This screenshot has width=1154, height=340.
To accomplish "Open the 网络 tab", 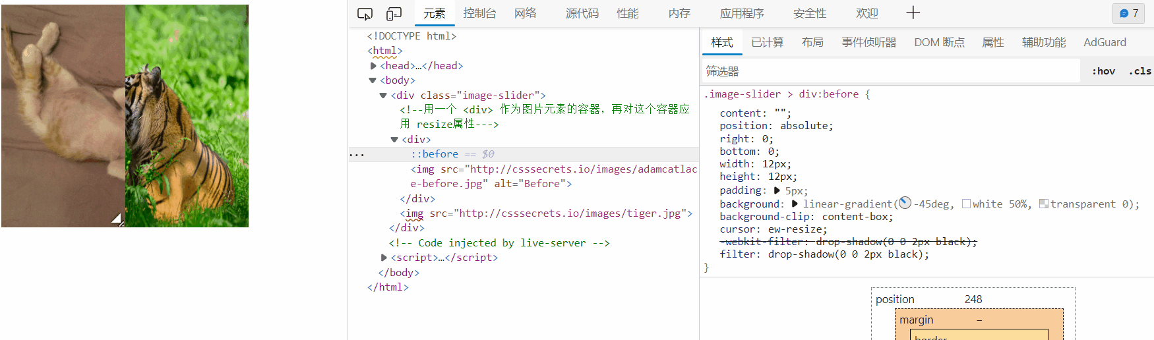I will click(526, 13).
